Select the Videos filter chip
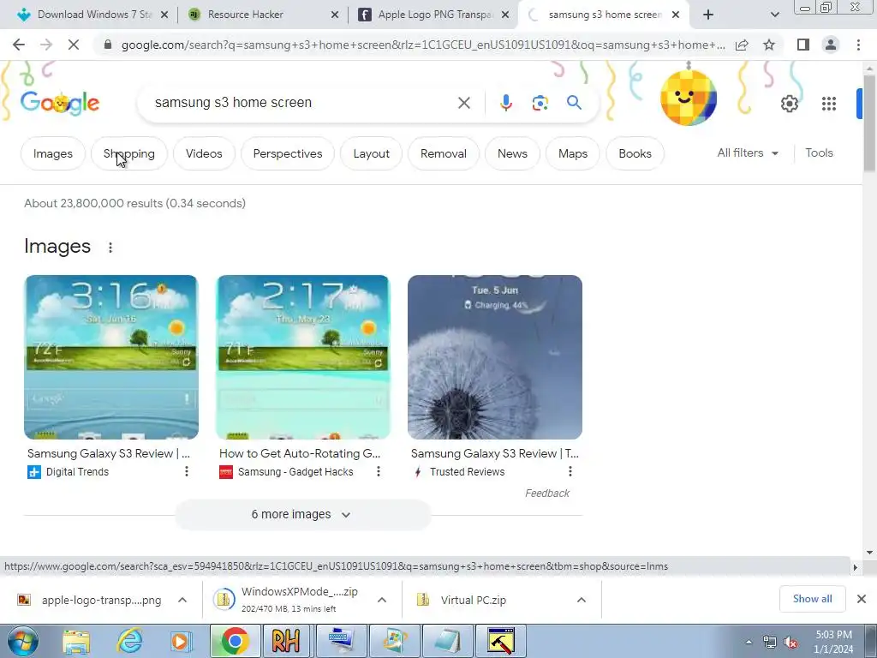 [x=204, y=153]
